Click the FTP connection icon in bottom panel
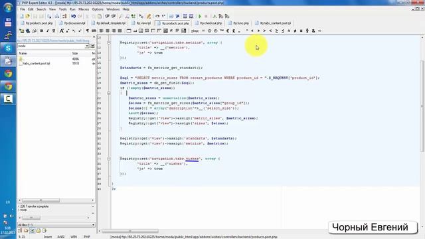This screenshot has width=425, height=239. click(32, 231)
